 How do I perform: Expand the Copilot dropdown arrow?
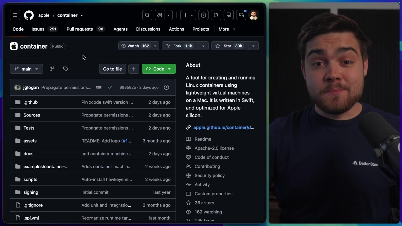click(x=169, y=15)
